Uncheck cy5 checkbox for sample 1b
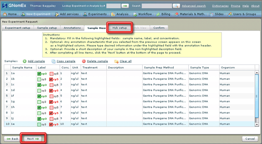 (51, 80)
